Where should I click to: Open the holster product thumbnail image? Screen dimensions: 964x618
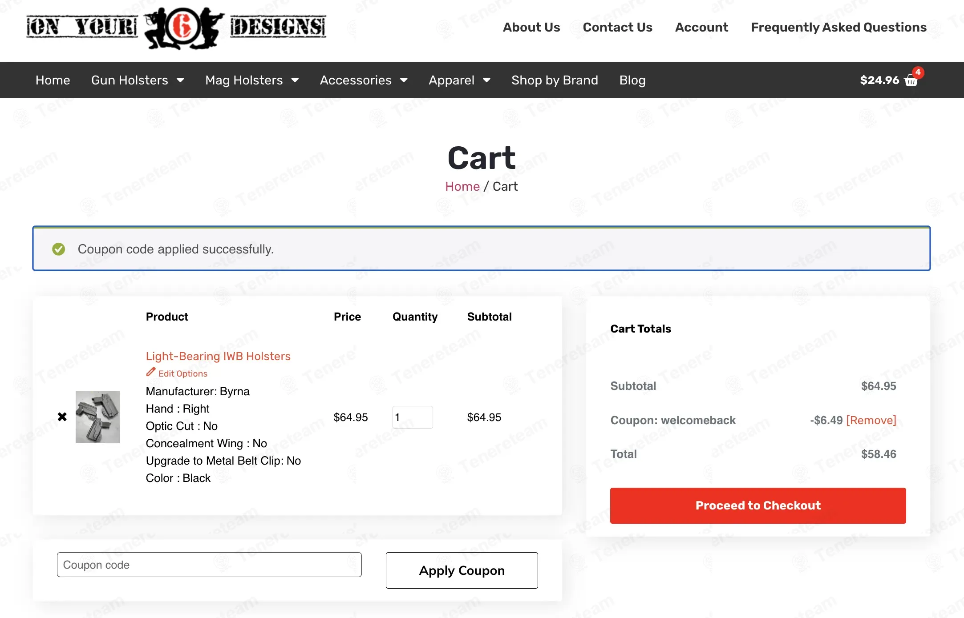point(97,417)
